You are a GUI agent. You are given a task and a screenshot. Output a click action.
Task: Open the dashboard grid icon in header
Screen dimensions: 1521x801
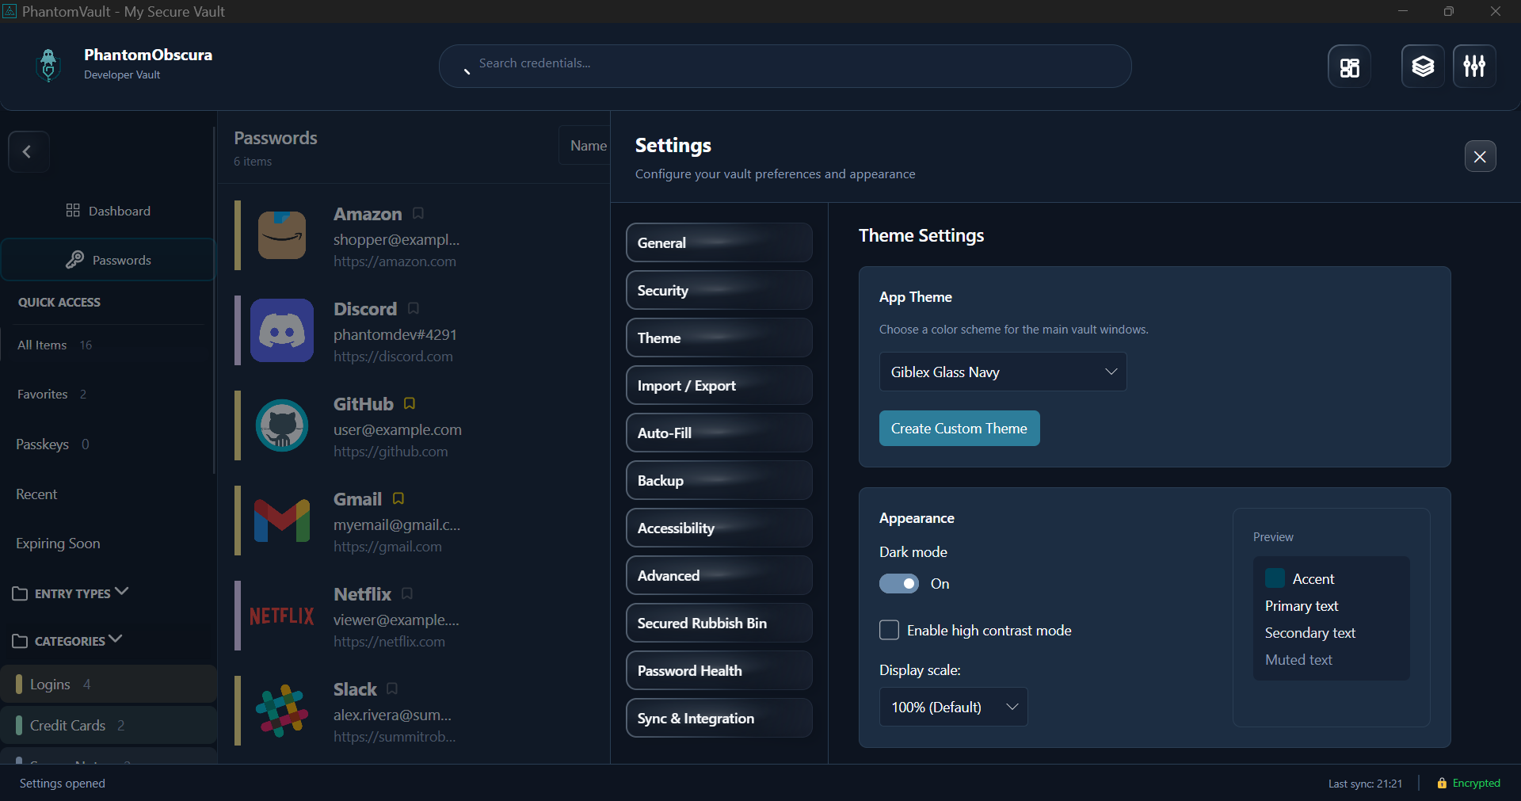1349,67
